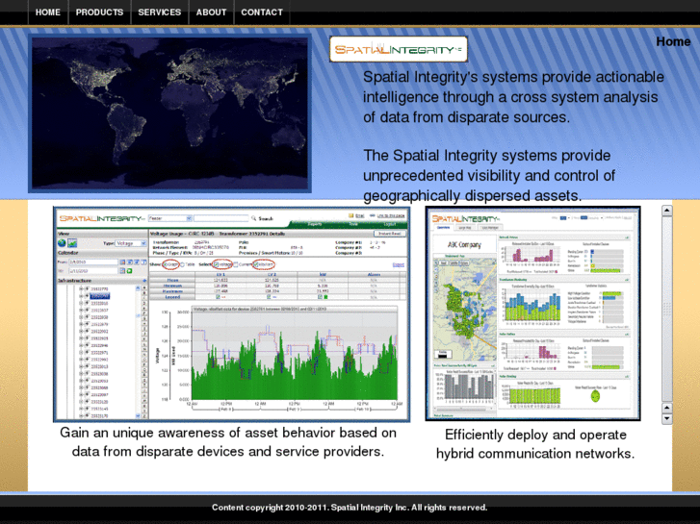This screenshot has height=524, width=700.
Task: Open the ABC Company dashboard screenshot
Action: (532, 313)
